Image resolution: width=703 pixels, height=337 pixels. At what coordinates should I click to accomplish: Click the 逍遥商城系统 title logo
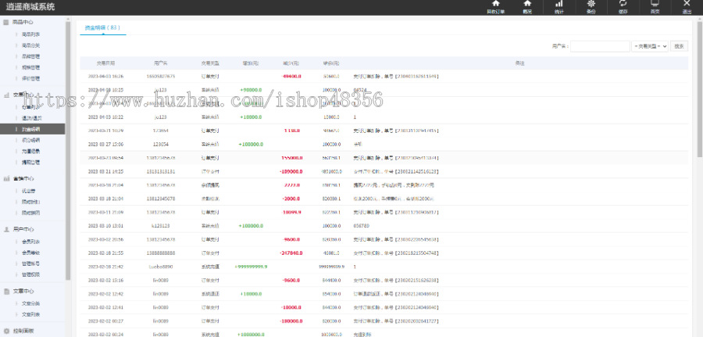(30, 7)
